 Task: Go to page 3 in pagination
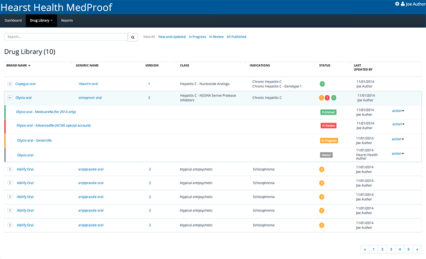391,250
